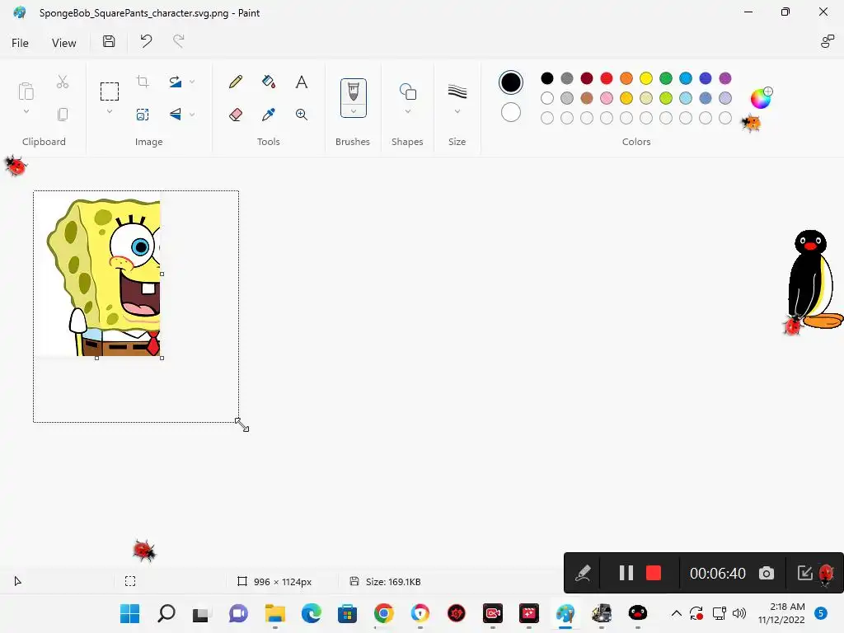Click the Paste clipboard icon
This screenshot has height=633, width=844.
pyautogui.click(x=26, y=91)
